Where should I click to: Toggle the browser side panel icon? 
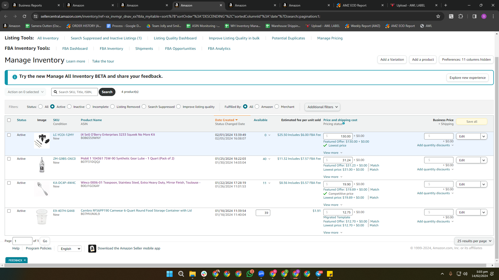click(x=475, y=16)
